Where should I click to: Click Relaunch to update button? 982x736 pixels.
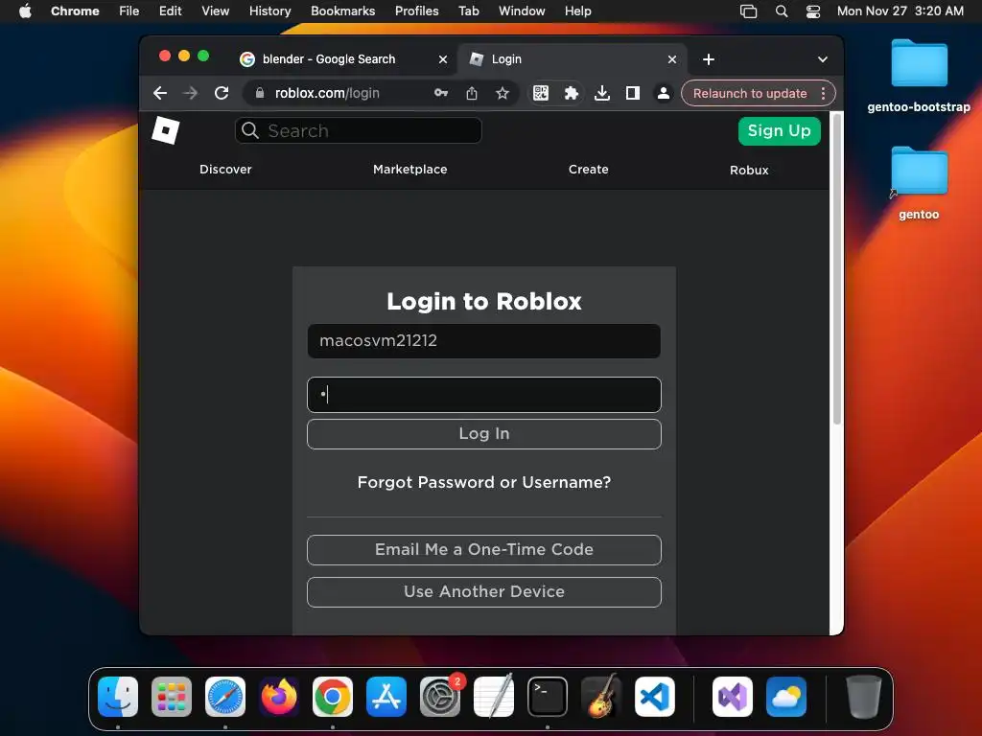tap(750, 93)
